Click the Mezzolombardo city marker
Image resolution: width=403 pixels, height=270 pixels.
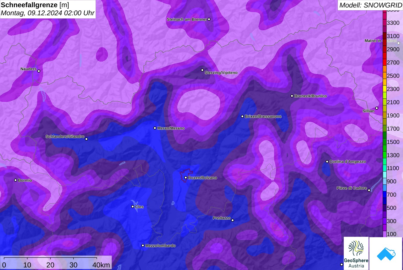(x=143, y=246)
